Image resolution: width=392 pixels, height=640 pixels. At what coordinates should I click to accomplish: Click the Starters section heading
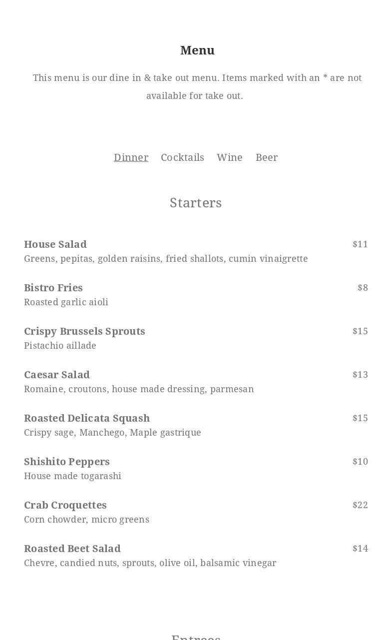point(196,203)
